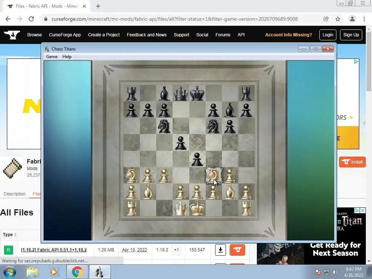Image resolution: width=372 pixels, height=279 pixels.
Task: Open the Help menu in Chess Titans
Action: pos(67,57)
